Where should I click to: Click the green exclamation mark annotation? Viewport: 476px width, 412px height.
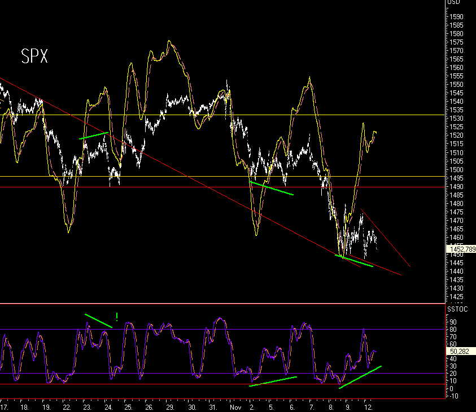[116, 317]
